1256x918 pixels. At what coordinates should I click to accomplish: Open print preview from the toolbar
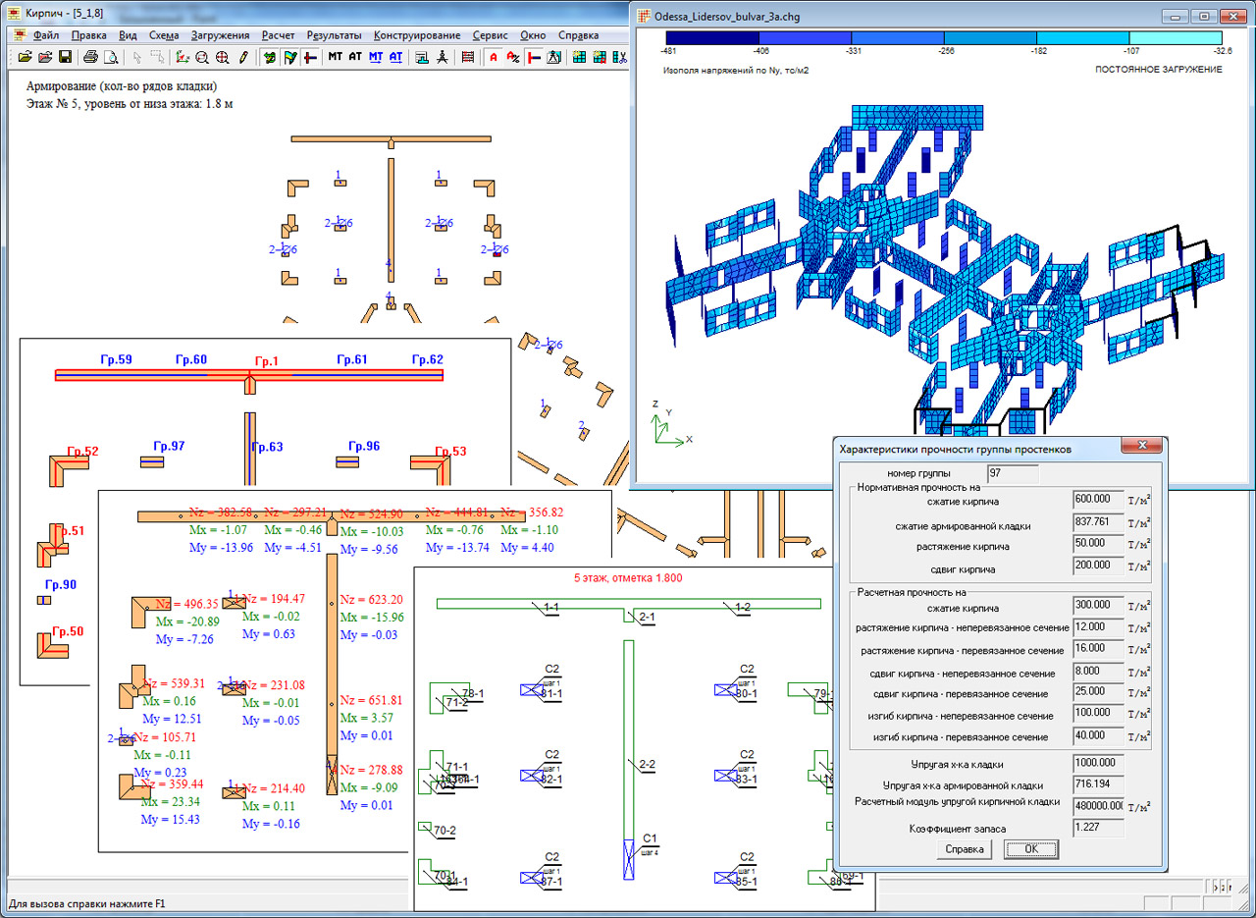tap(109, 57)
